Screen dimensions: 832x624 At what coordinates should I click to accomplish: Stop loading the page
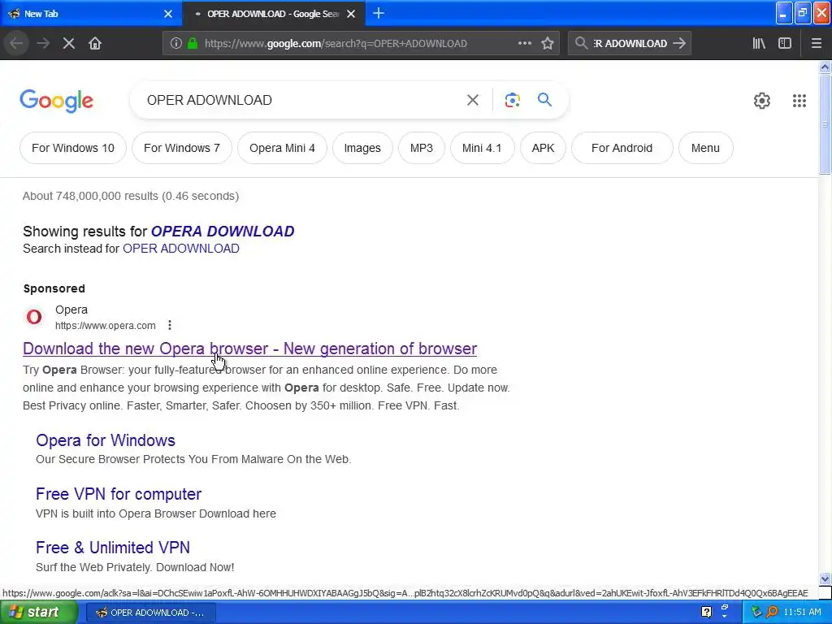point(68,44)
